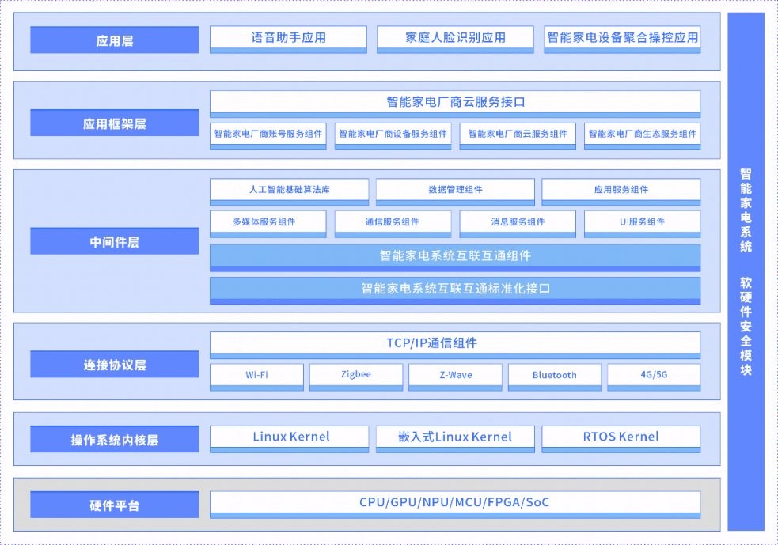Click 智能家电系统互联互通组件 bar
Screen dimensions: 778x545
click(x=455, y=255)
